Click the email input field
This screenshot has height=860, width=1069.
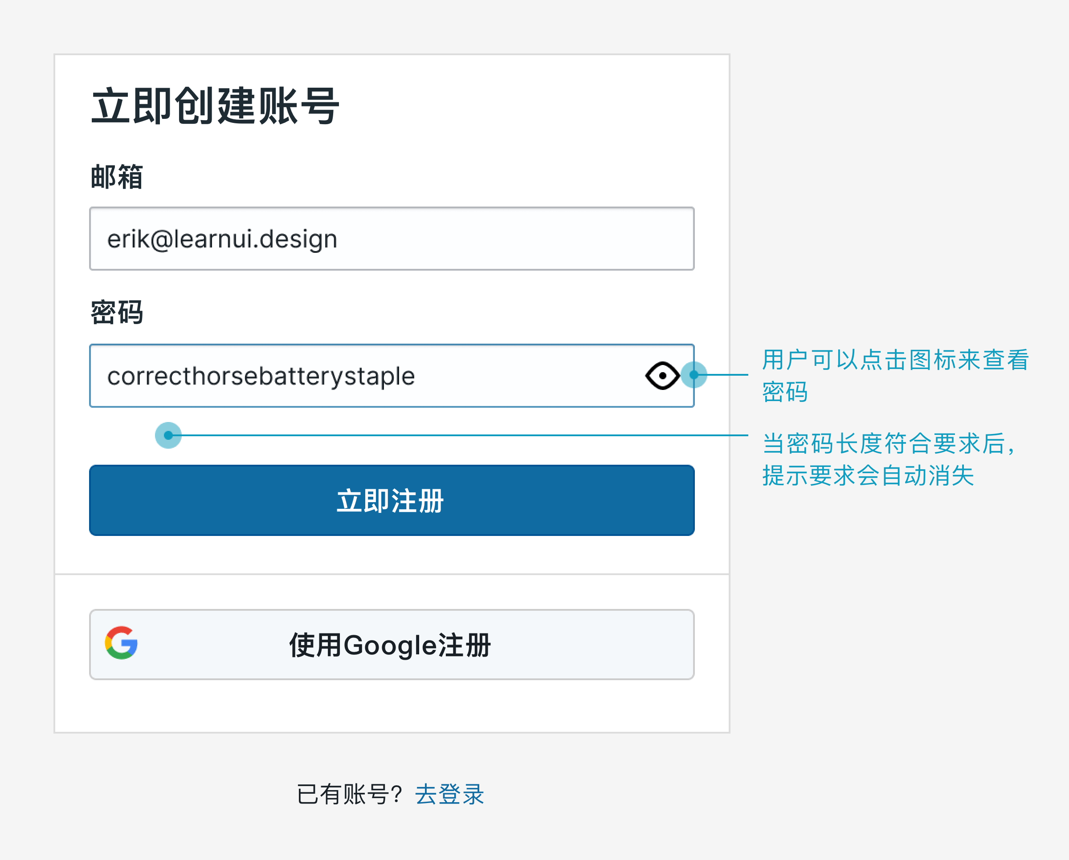[x=392, y=239]
